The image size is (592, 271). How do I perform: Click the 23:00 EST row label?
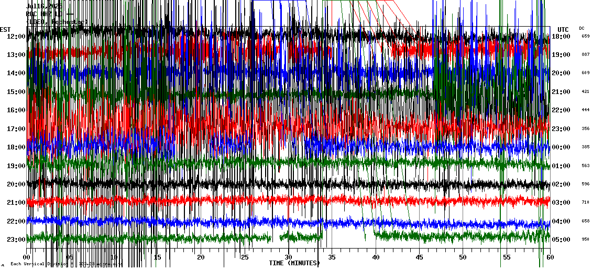(16, 240)
